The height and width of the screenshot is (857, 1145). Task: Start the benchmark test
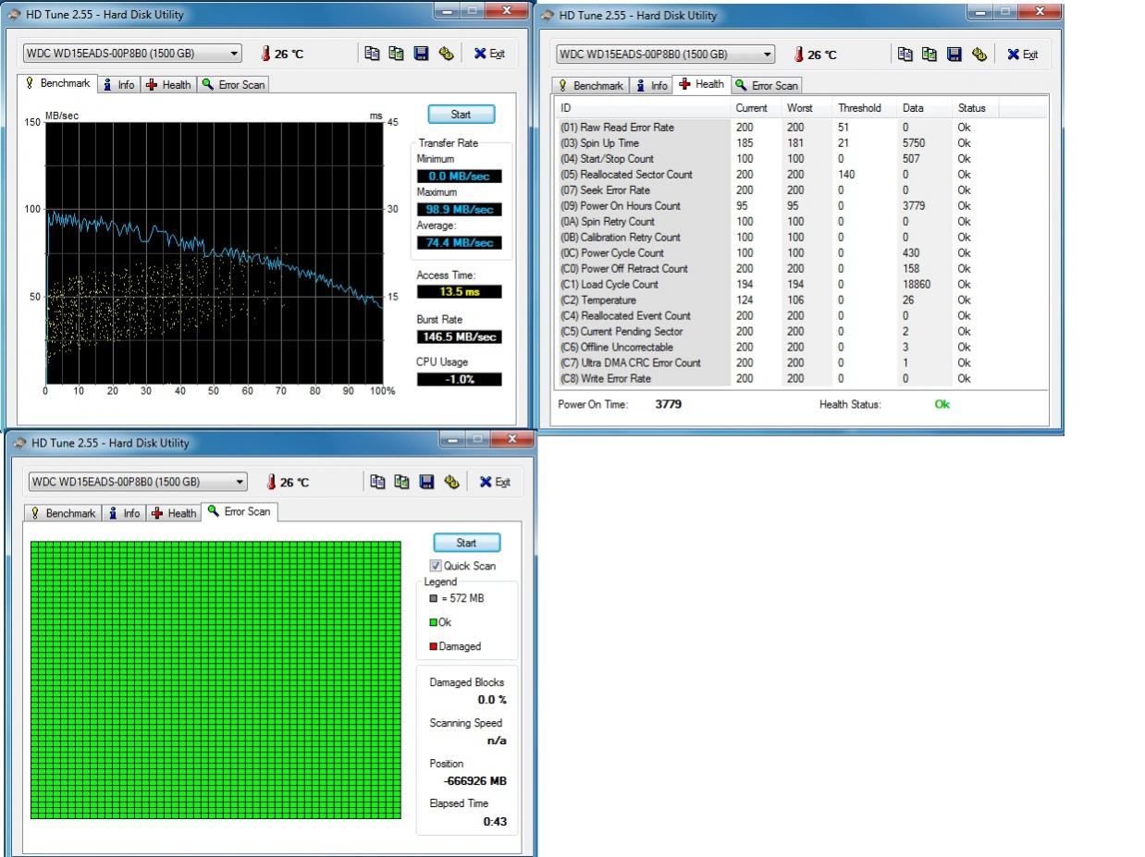pos(460,115)
